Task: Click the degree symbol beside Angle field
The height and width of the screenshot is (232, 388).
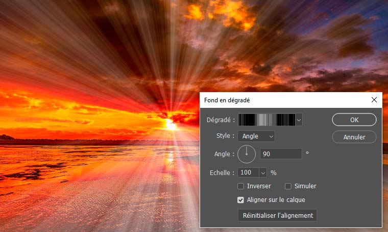Action: (307, 153)
